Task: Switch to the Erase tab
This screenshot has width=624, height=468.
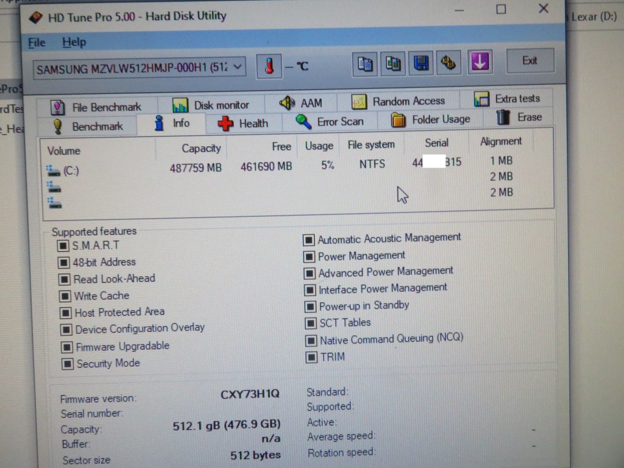Action: tap(519, 118)
